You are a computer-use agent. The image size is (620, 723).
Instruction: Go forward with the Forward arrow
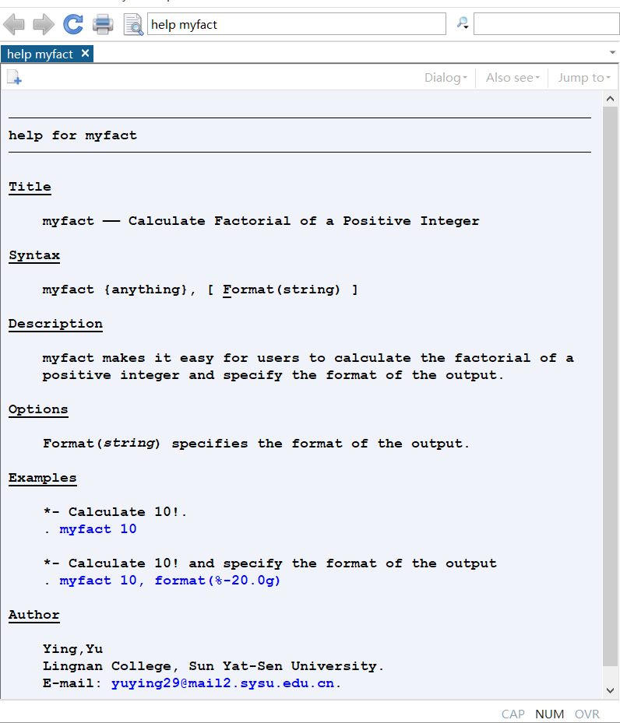(x=44, y=24)
